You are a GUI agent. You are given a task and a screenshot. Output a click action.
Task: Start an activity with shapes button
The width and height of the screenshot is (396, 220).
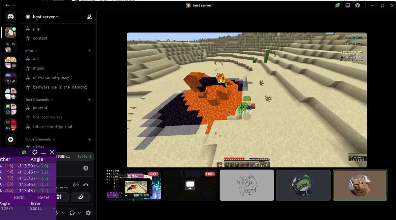click(x=59, y=197)
